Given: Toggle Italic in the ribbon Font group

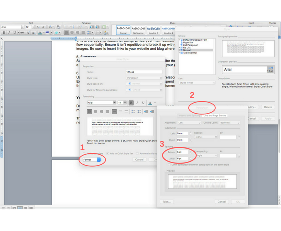Looking at the screenshot, I should 9,32.
